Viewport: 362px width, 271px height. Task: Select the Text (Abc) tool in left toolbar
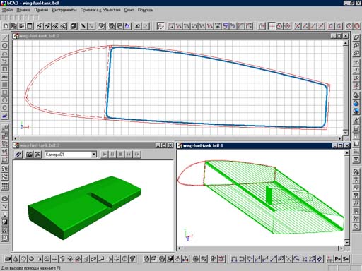point(5,77)
